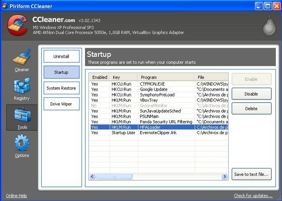Select the Registry cubes icon
282x201 pixels.
click(x=21, y=86)
